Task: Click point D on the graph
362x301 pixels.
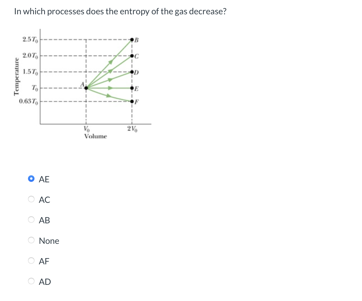Action: 132,72
